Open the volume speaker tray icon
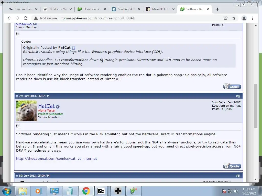 point(236,191)
